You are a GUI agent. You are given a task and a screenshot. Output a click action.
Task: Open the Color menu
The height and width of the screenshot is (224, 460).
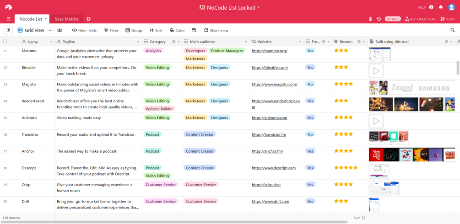(x=177, y=30)
